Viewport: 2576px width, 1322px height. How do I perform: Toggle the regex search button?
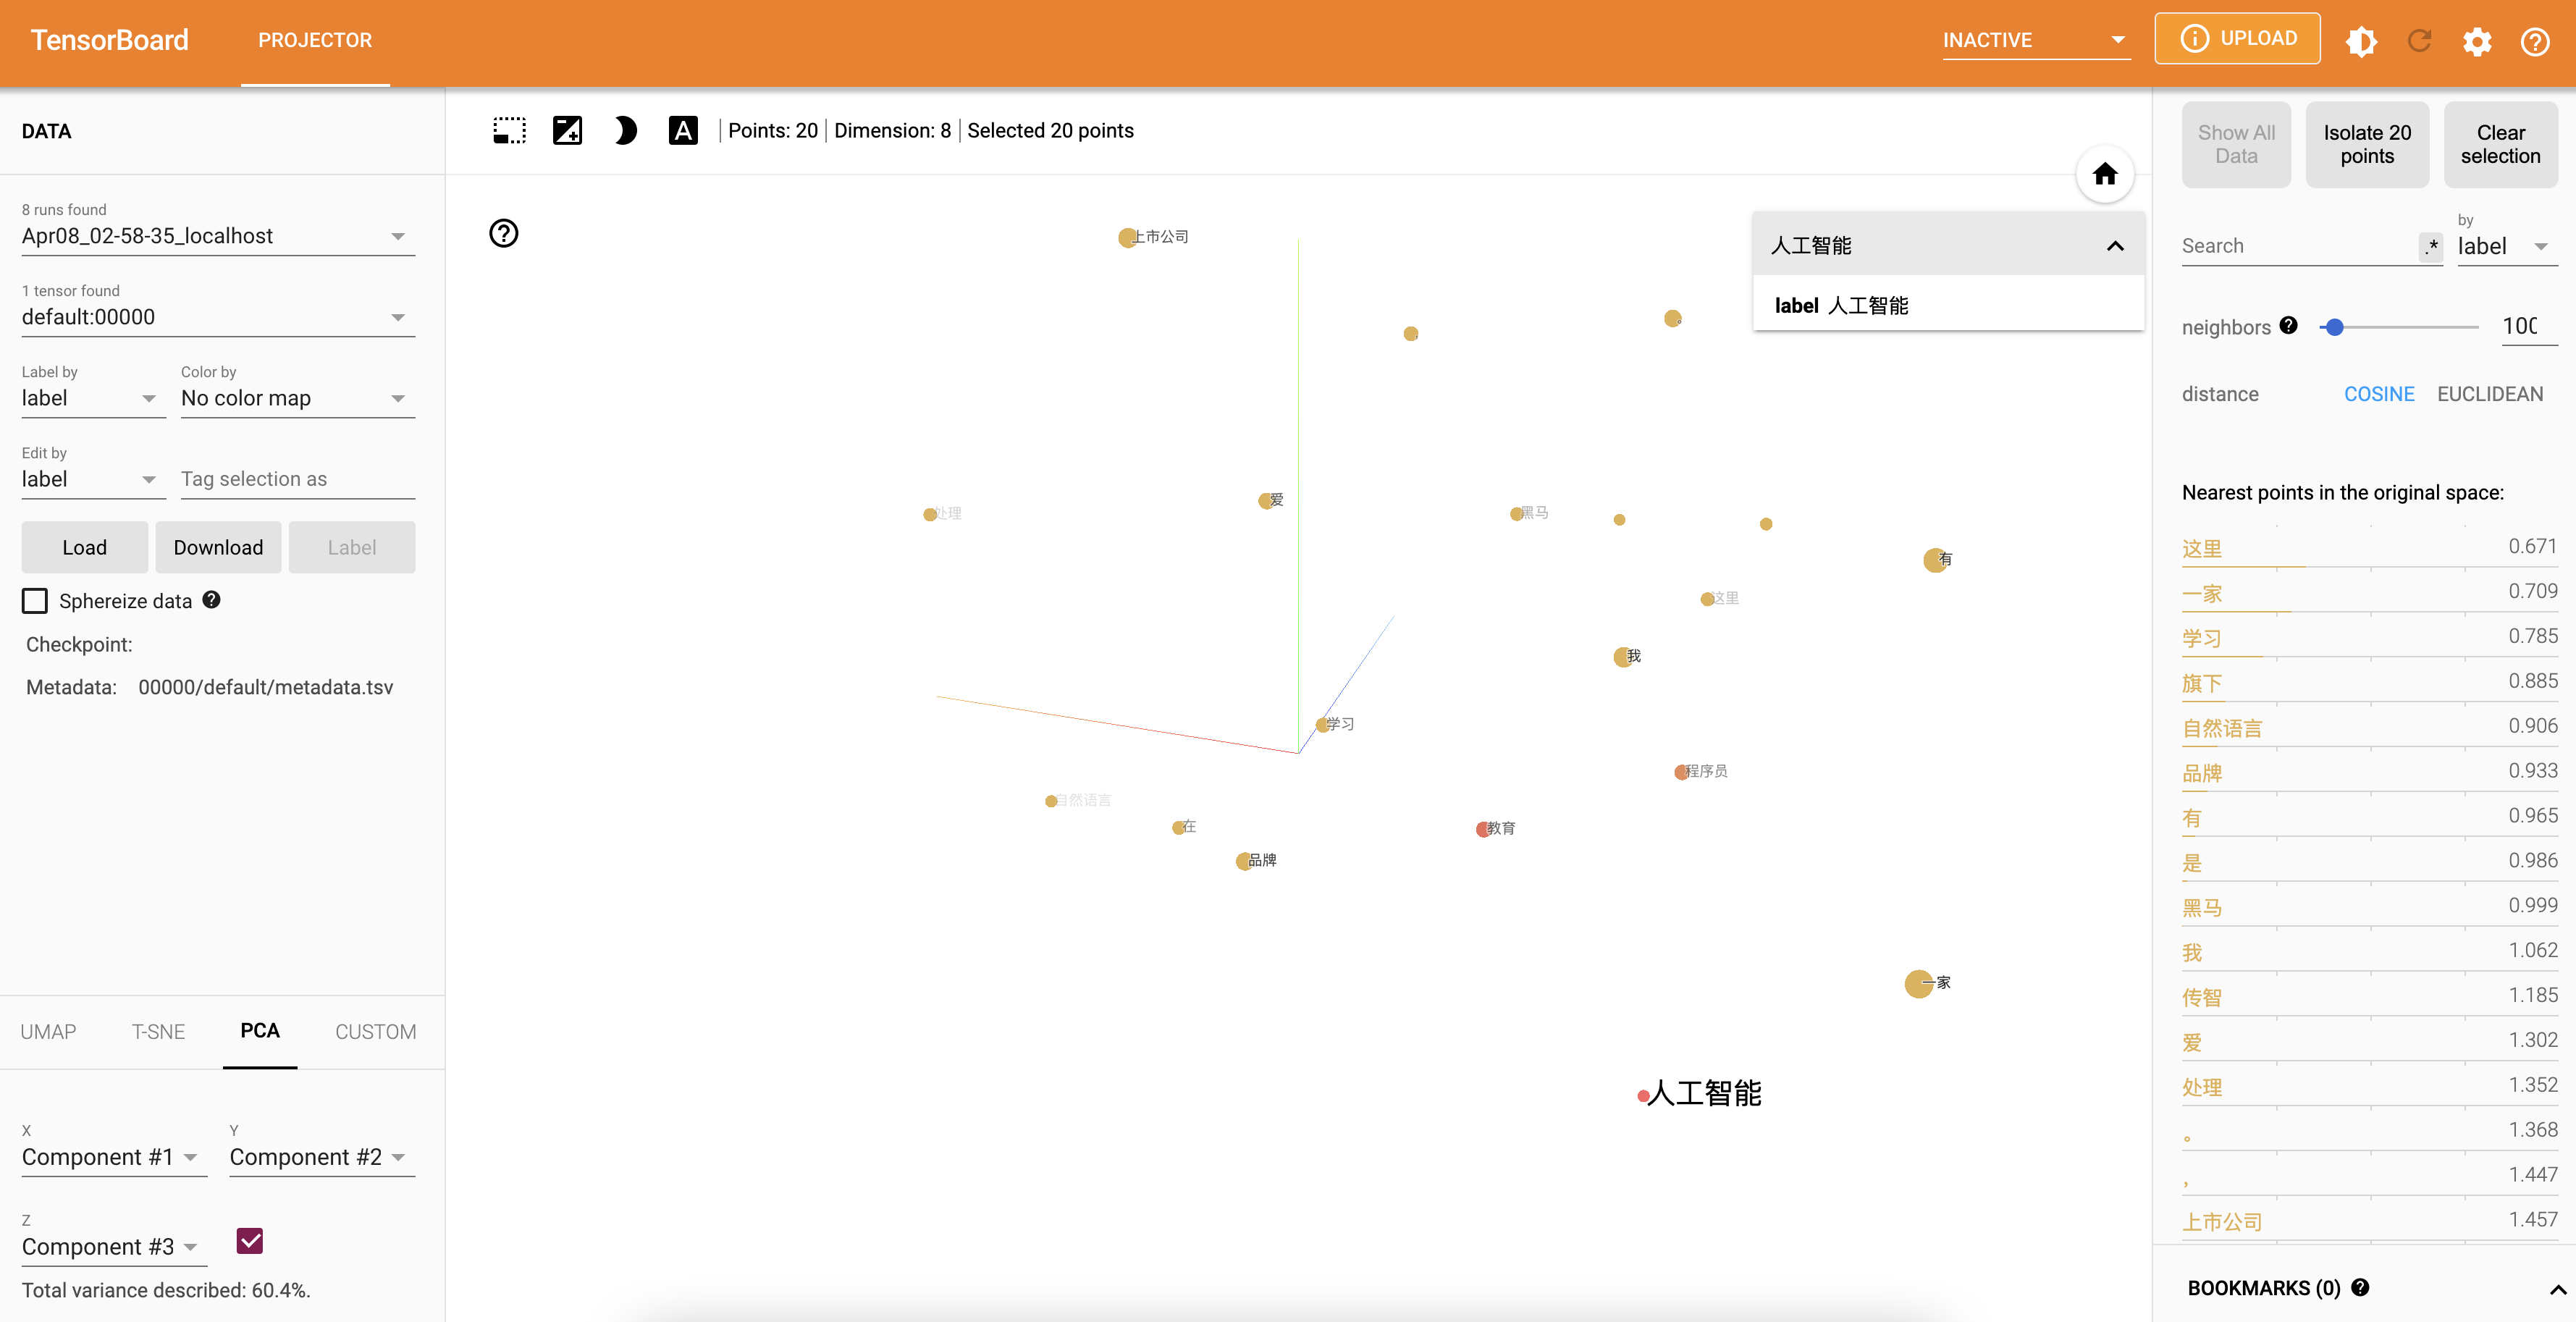coord(2430,246)
